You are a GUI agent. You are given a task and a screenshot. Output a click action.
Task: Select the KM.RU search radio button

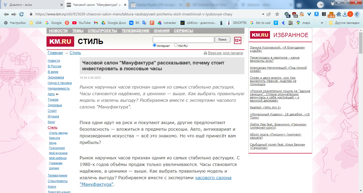[176, 45]
